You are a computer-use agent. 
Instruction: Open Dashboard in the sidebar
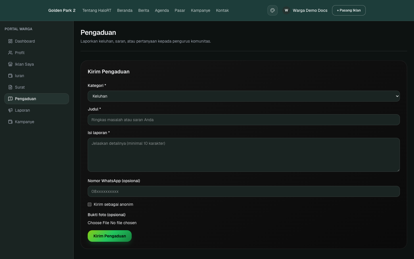(37, 41)
